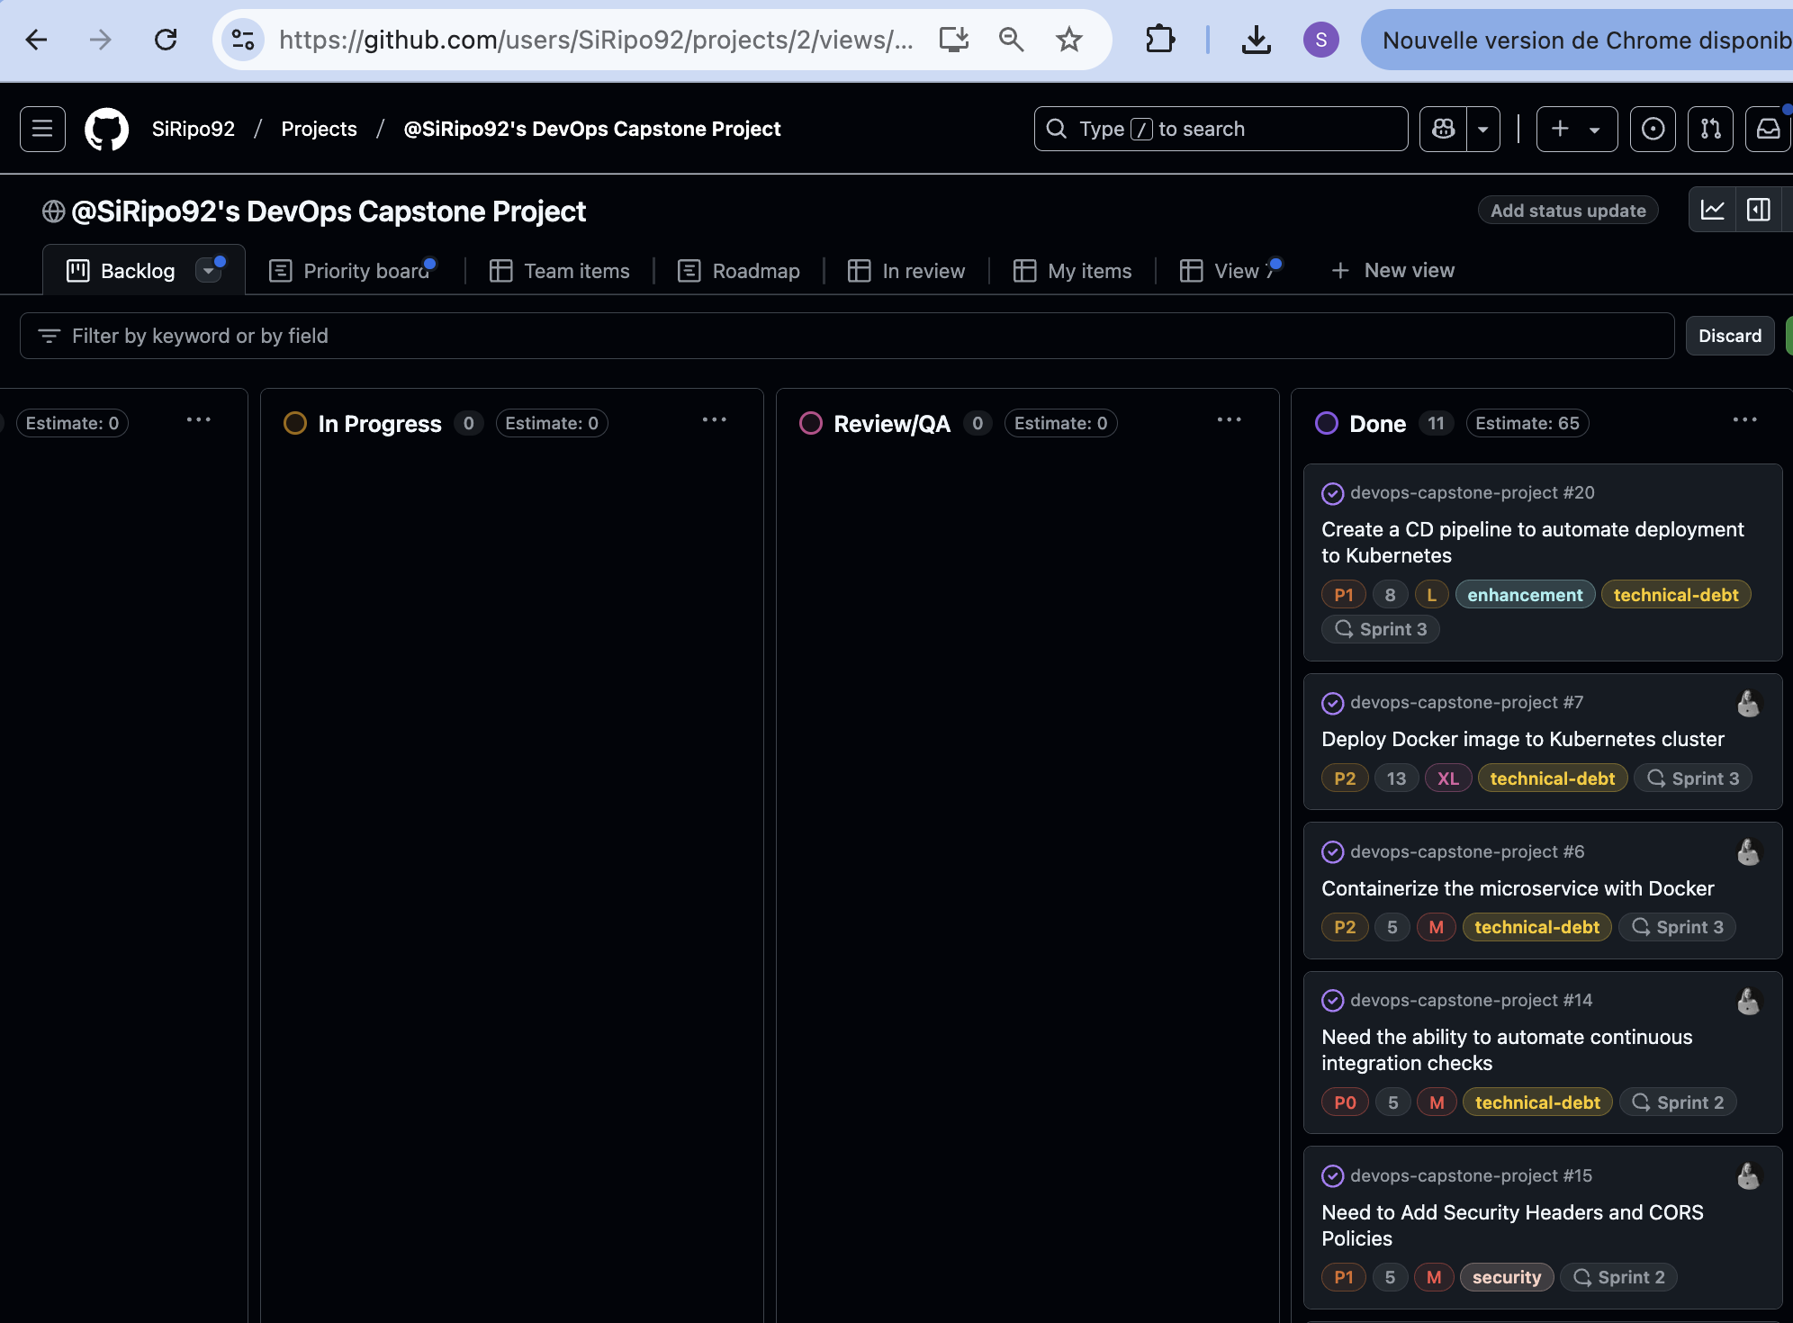
Task: Open browser downloads
Action: (1256, 40)
